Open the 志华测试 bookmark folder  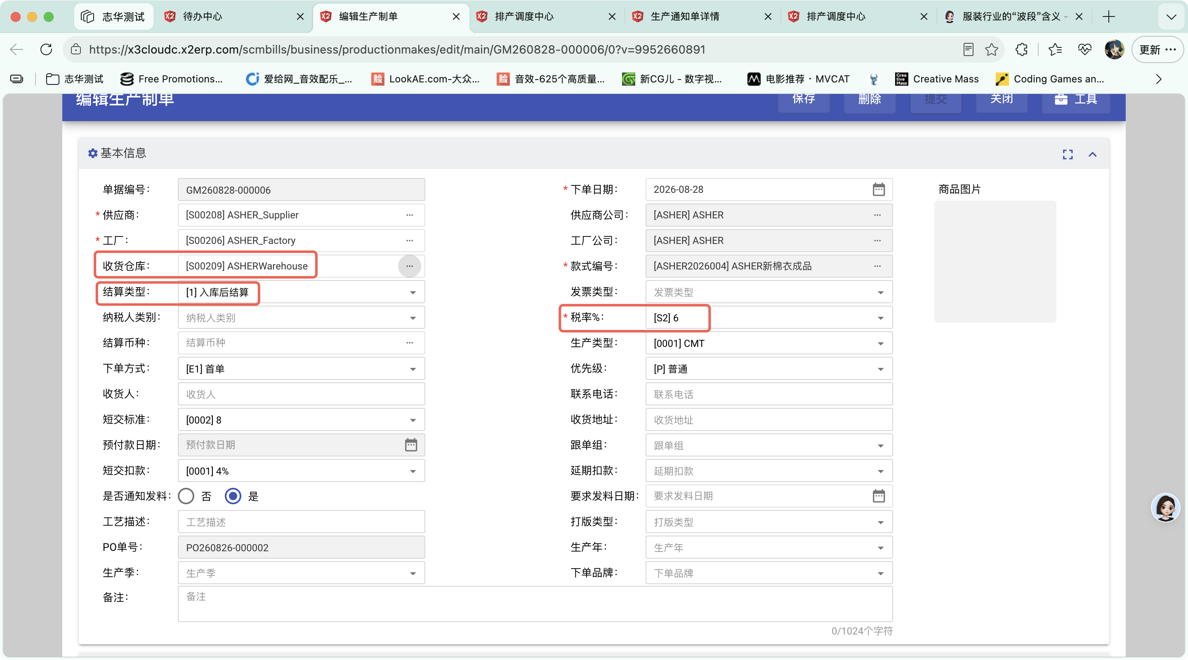point(75,79)
